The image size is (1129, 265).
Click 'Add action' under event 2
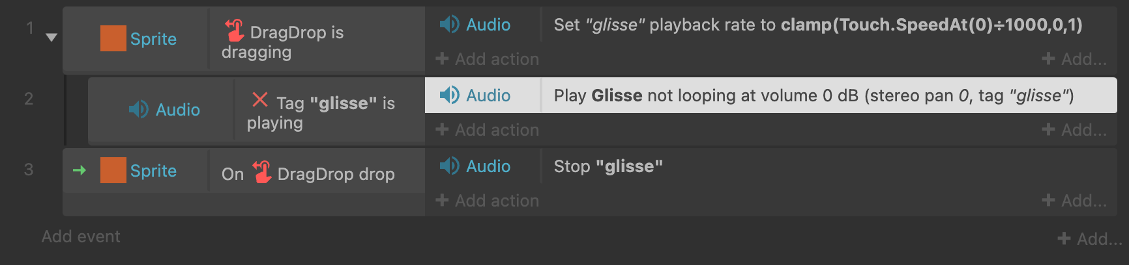pyautogui.click(x=488, y=130)
